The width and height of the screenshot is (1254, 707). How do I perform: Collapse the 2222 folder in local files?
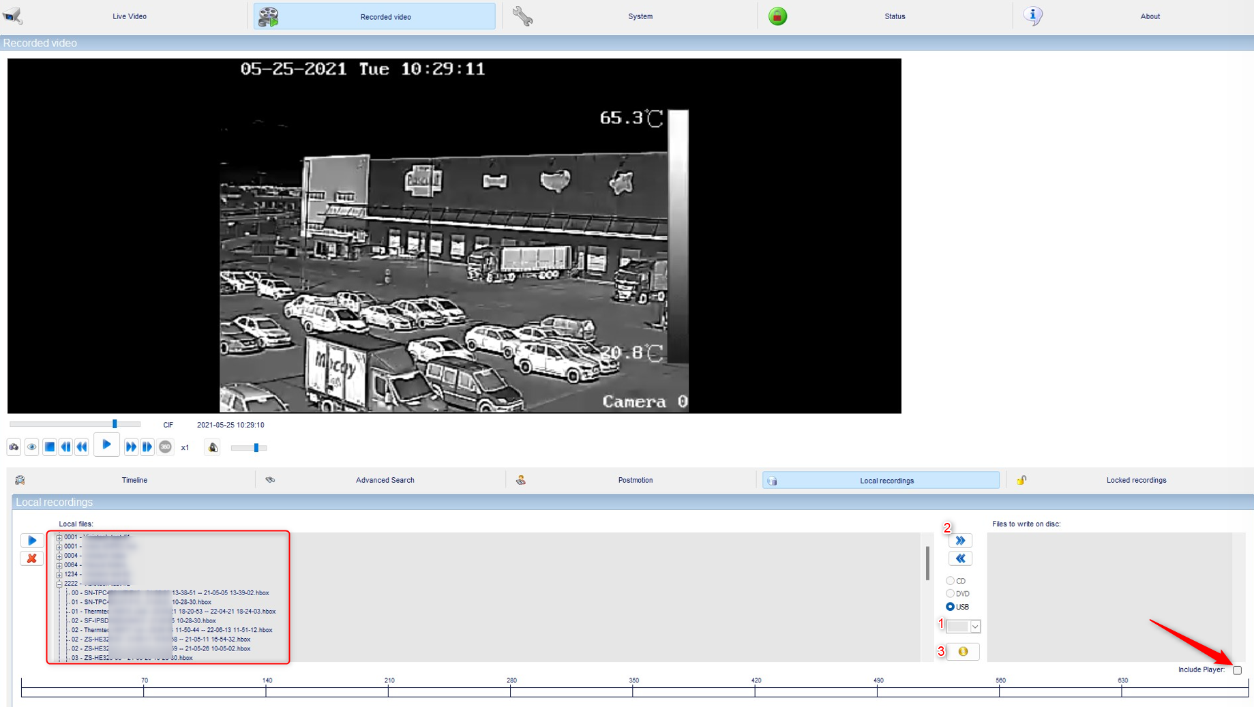(x=59, y=584)
